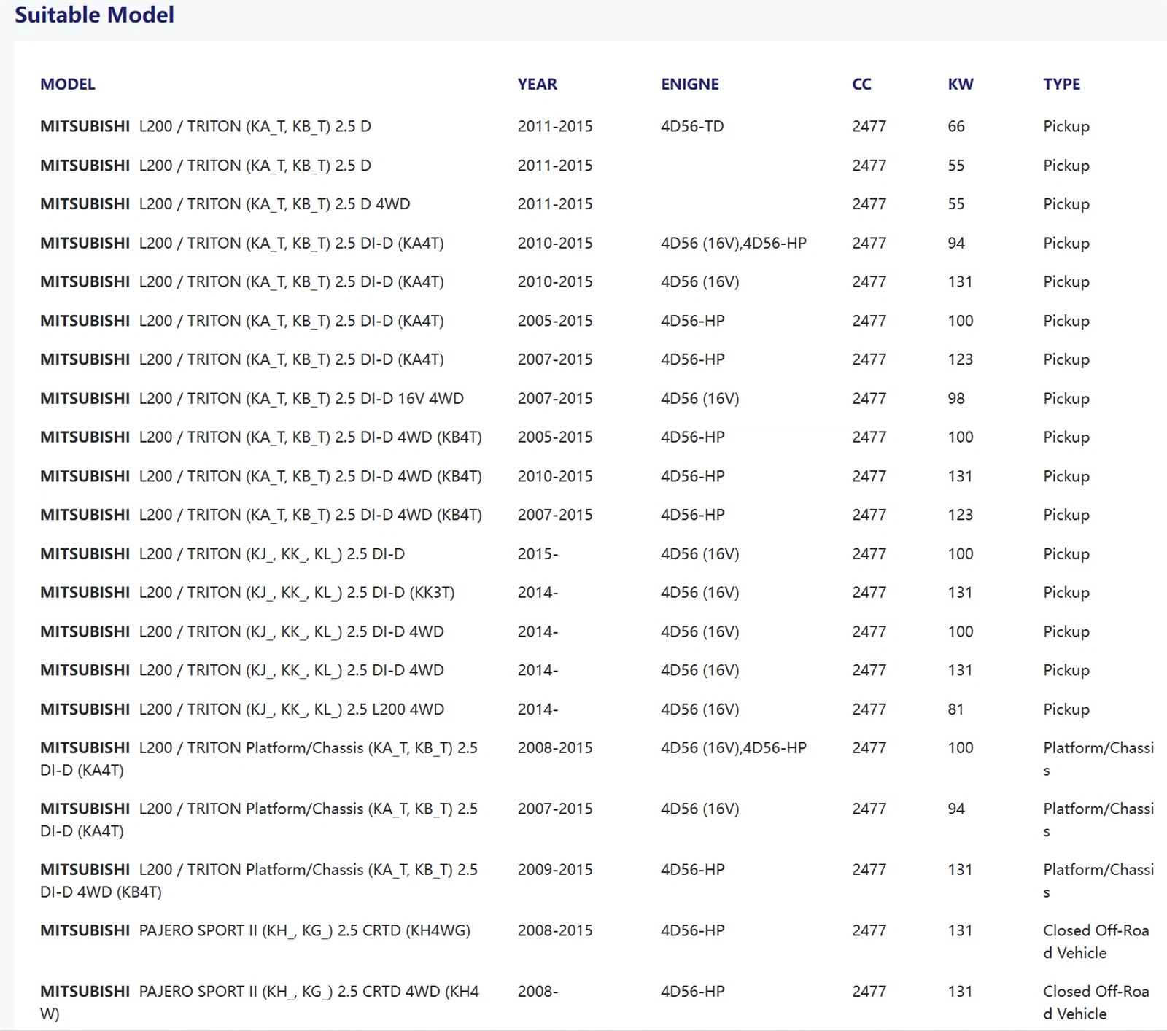The image size is (1167, 1031).
Task: Click engine '4D56 (16V)' in 98 KW row
Action: click(700, 398)
